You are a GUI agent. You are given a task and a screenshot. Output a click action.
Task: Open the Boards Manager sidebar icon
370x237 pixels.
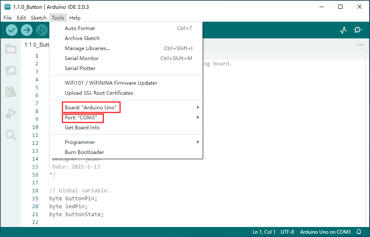[x=11, y=70]
